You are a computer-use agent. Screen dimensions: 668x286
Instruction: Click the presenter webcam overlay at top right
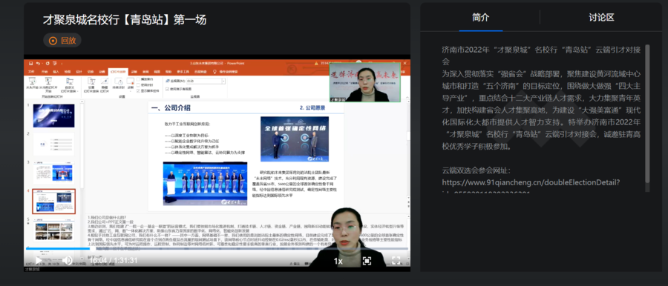365,82
